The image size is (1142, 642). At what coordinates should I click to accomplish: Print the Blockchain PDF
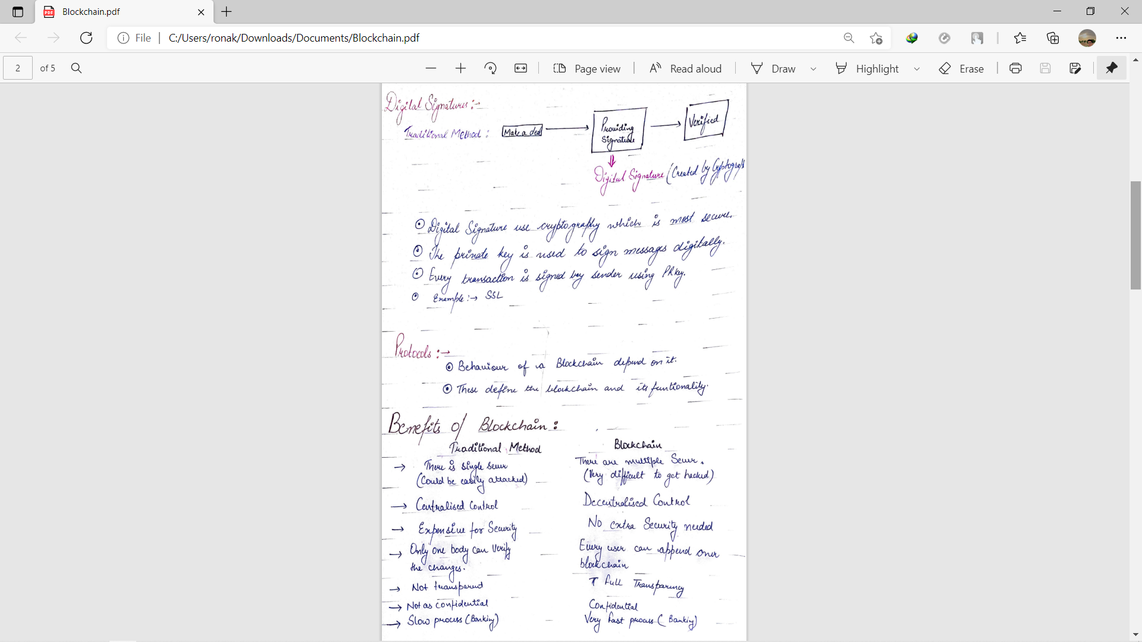[x=1015, y=68]
